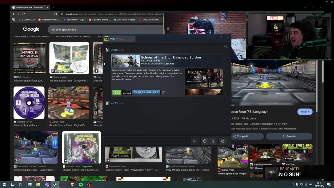
Task: Open browser apps grid icon
Action: (13, 20)
